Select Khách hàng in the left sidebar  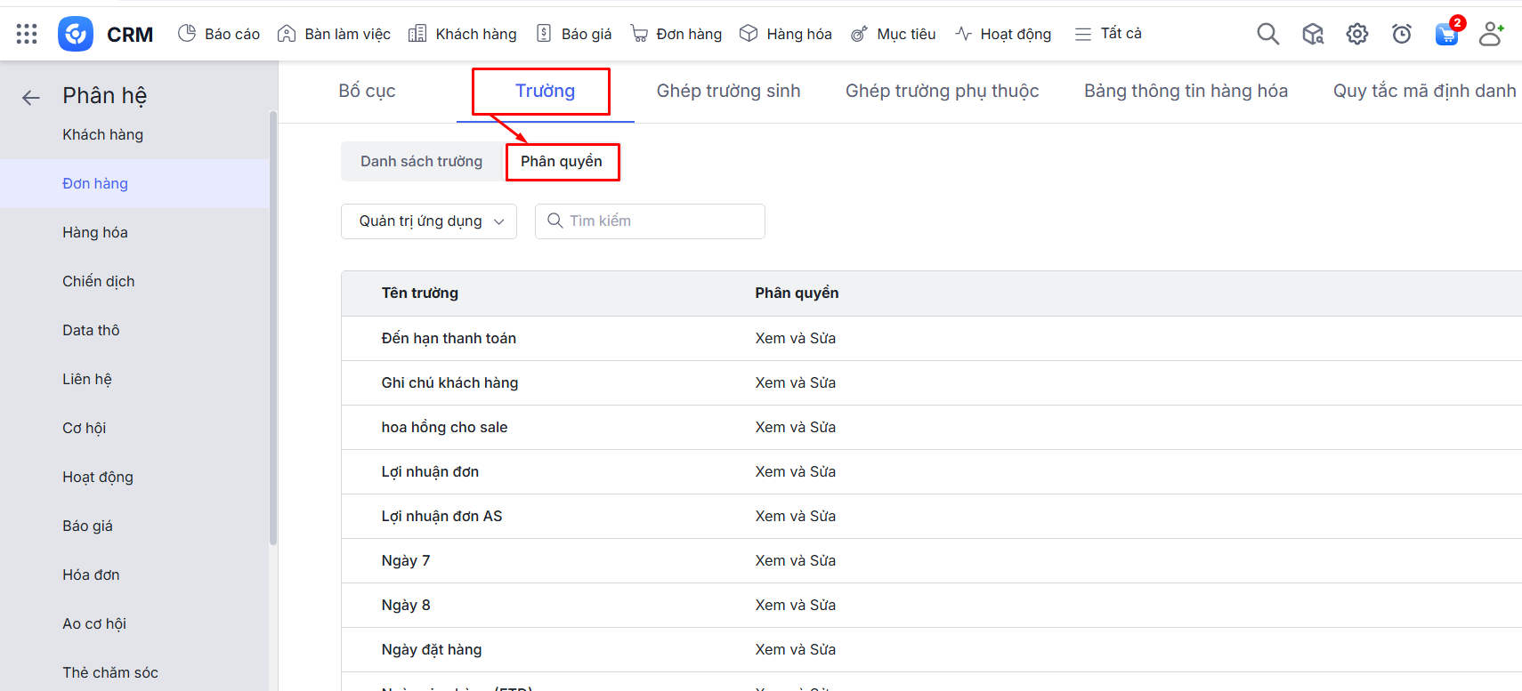point(102,135)
